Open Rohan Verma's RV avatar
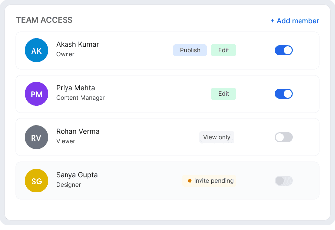 point(36,137)
